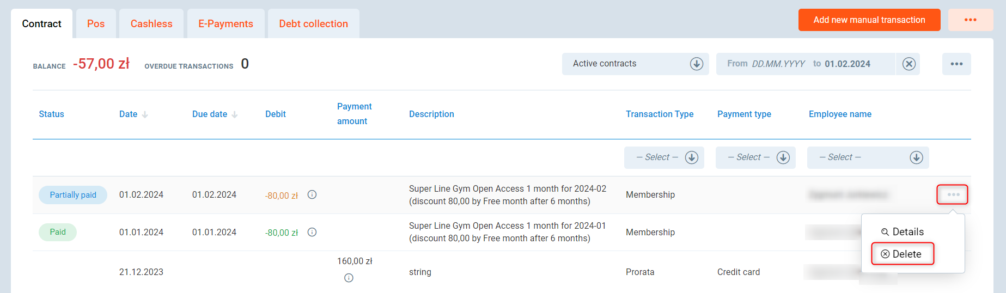Expand Active contracts dropdown
The width and height of the screenshot is (1006, 293).
(696, 64)
